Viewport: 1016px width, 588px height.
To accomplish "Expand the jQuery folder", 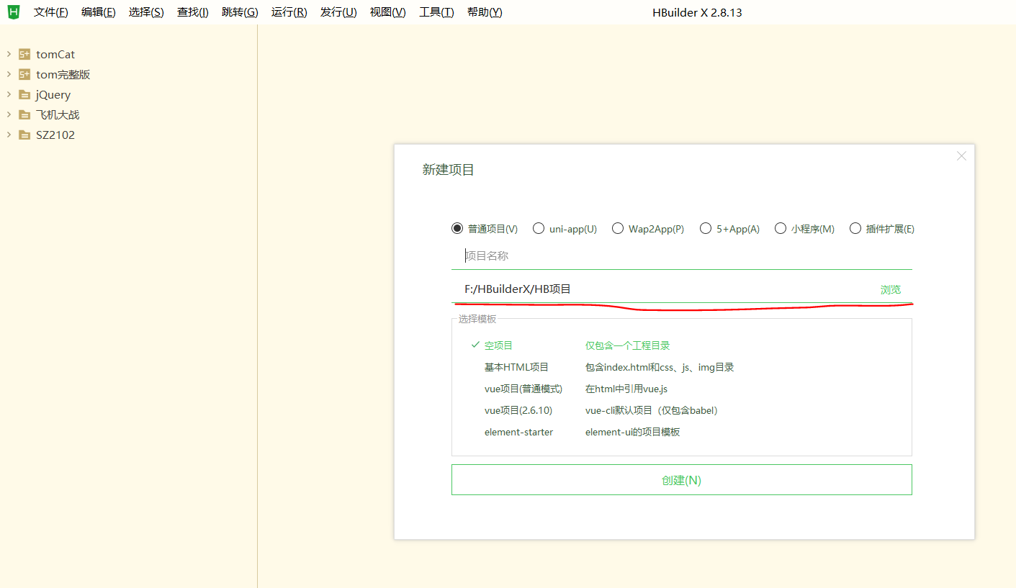I will point(8,94).
